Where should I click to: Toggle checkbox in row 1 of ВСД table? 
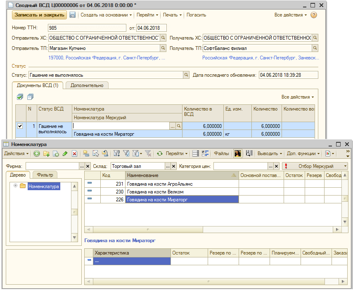[x=20, y=126]
